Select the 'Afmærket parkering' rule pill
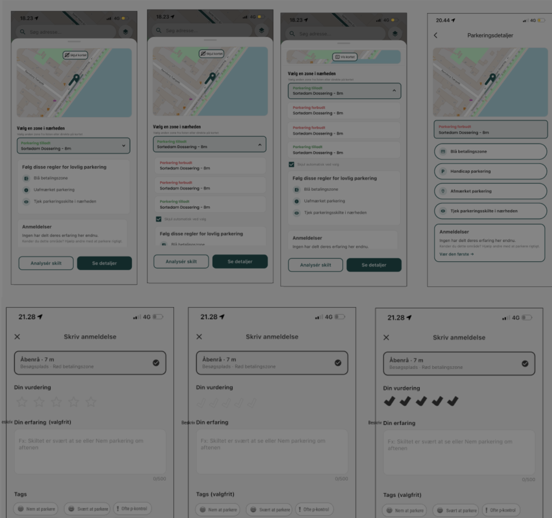Screen dimensions: 552x518 coord(490,191)
